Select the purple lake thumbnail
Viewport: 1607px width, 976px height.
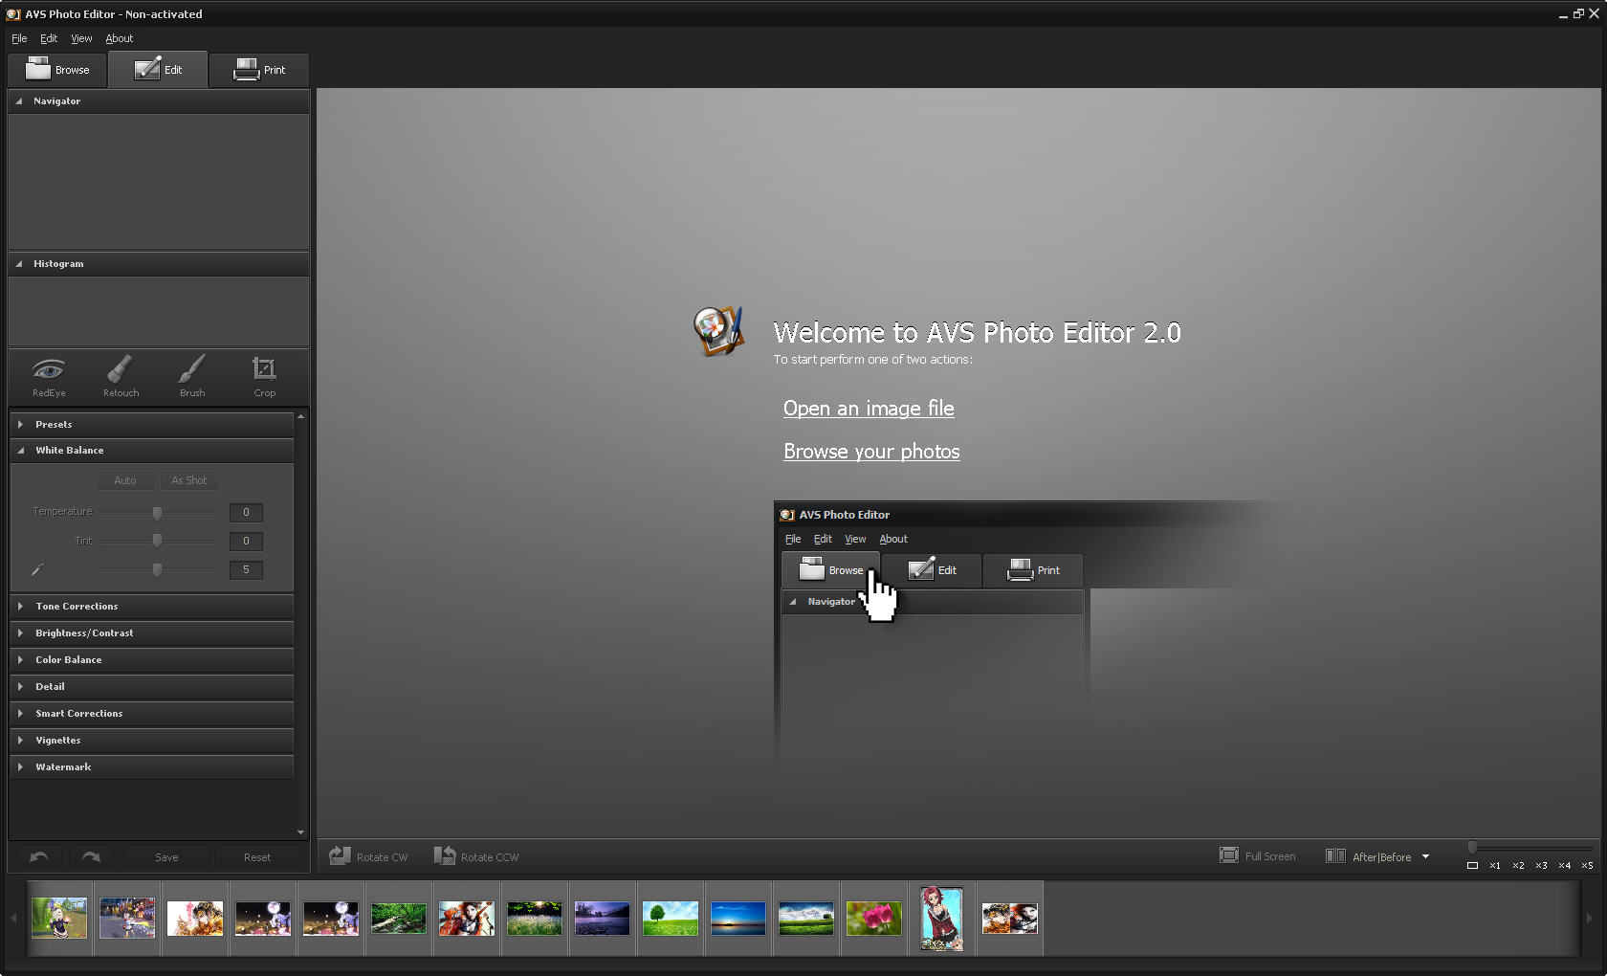tap(603, 919)
